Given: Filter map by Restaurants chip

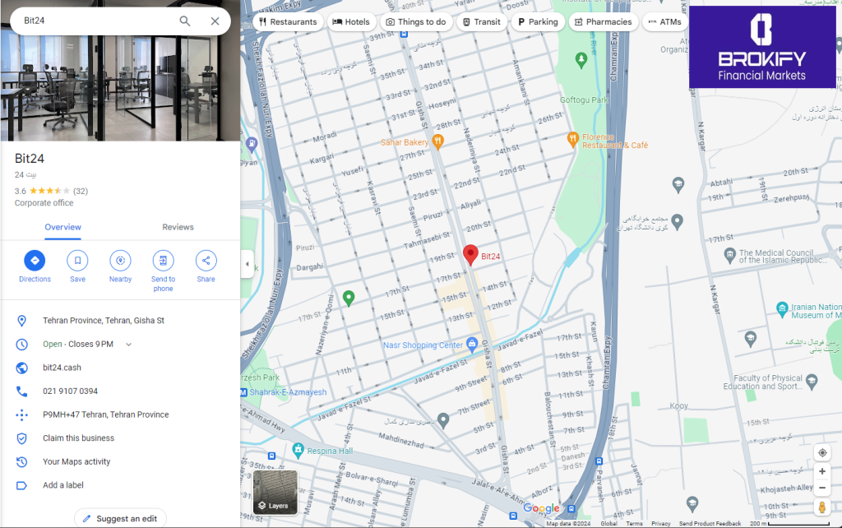Looking at the screenshot, I should (288, 22).
